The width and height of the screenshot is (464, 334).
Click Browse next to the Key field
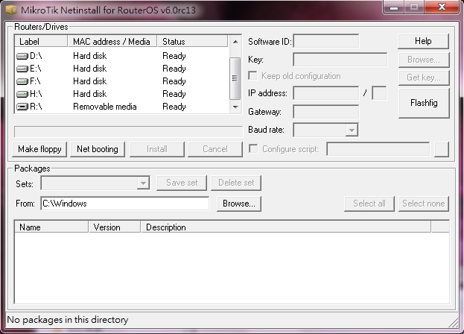[424, 60]
